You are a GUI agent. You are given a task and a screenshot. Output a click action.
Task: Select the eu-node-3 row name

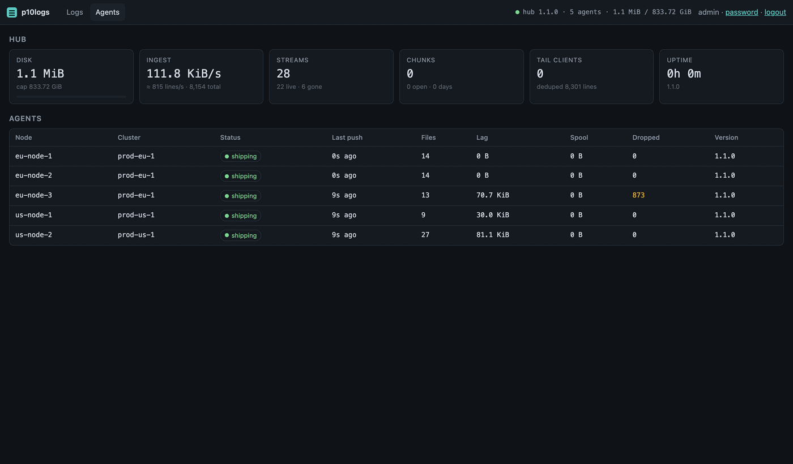tap(33, 195)
